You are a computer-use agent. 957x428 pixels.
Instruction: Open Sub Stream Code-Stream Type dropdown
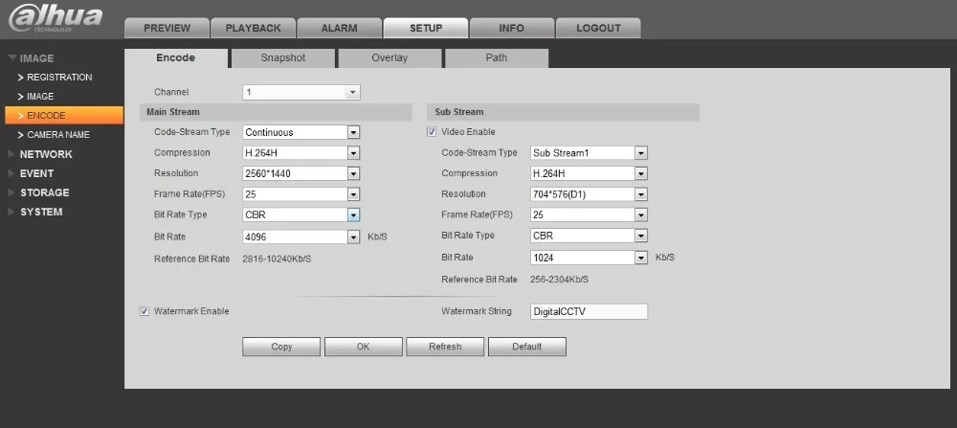point(589,153)
